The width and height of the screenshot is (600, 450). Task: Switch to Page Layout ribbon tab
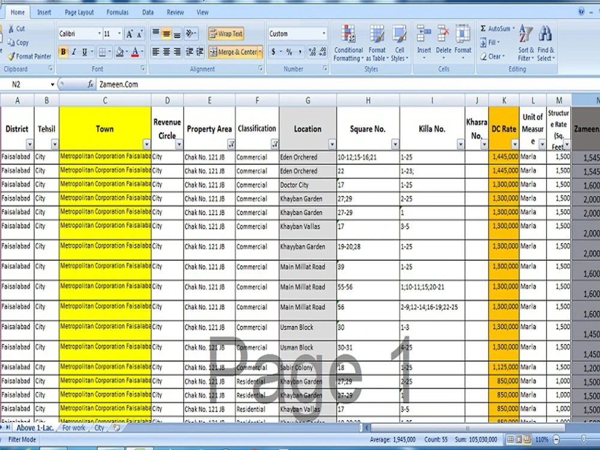click(x=79, y=12)
